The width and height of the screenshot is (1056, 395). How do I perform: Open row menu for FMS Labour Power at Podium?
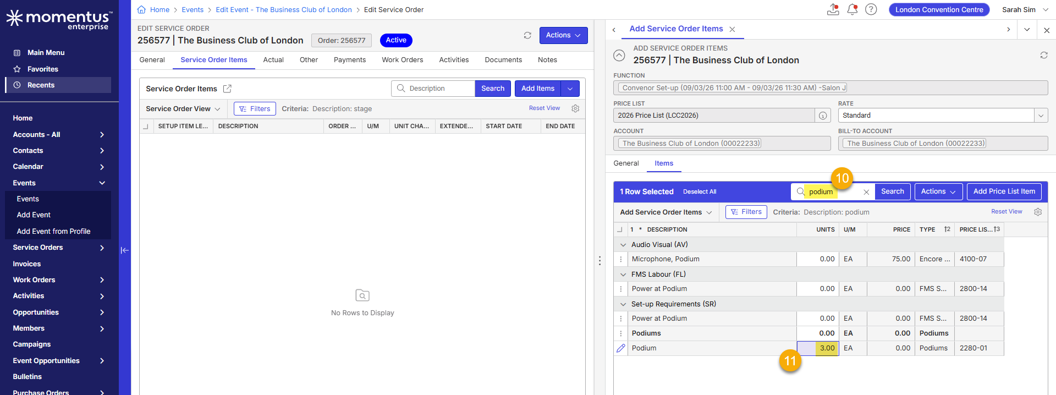point(621,289)
